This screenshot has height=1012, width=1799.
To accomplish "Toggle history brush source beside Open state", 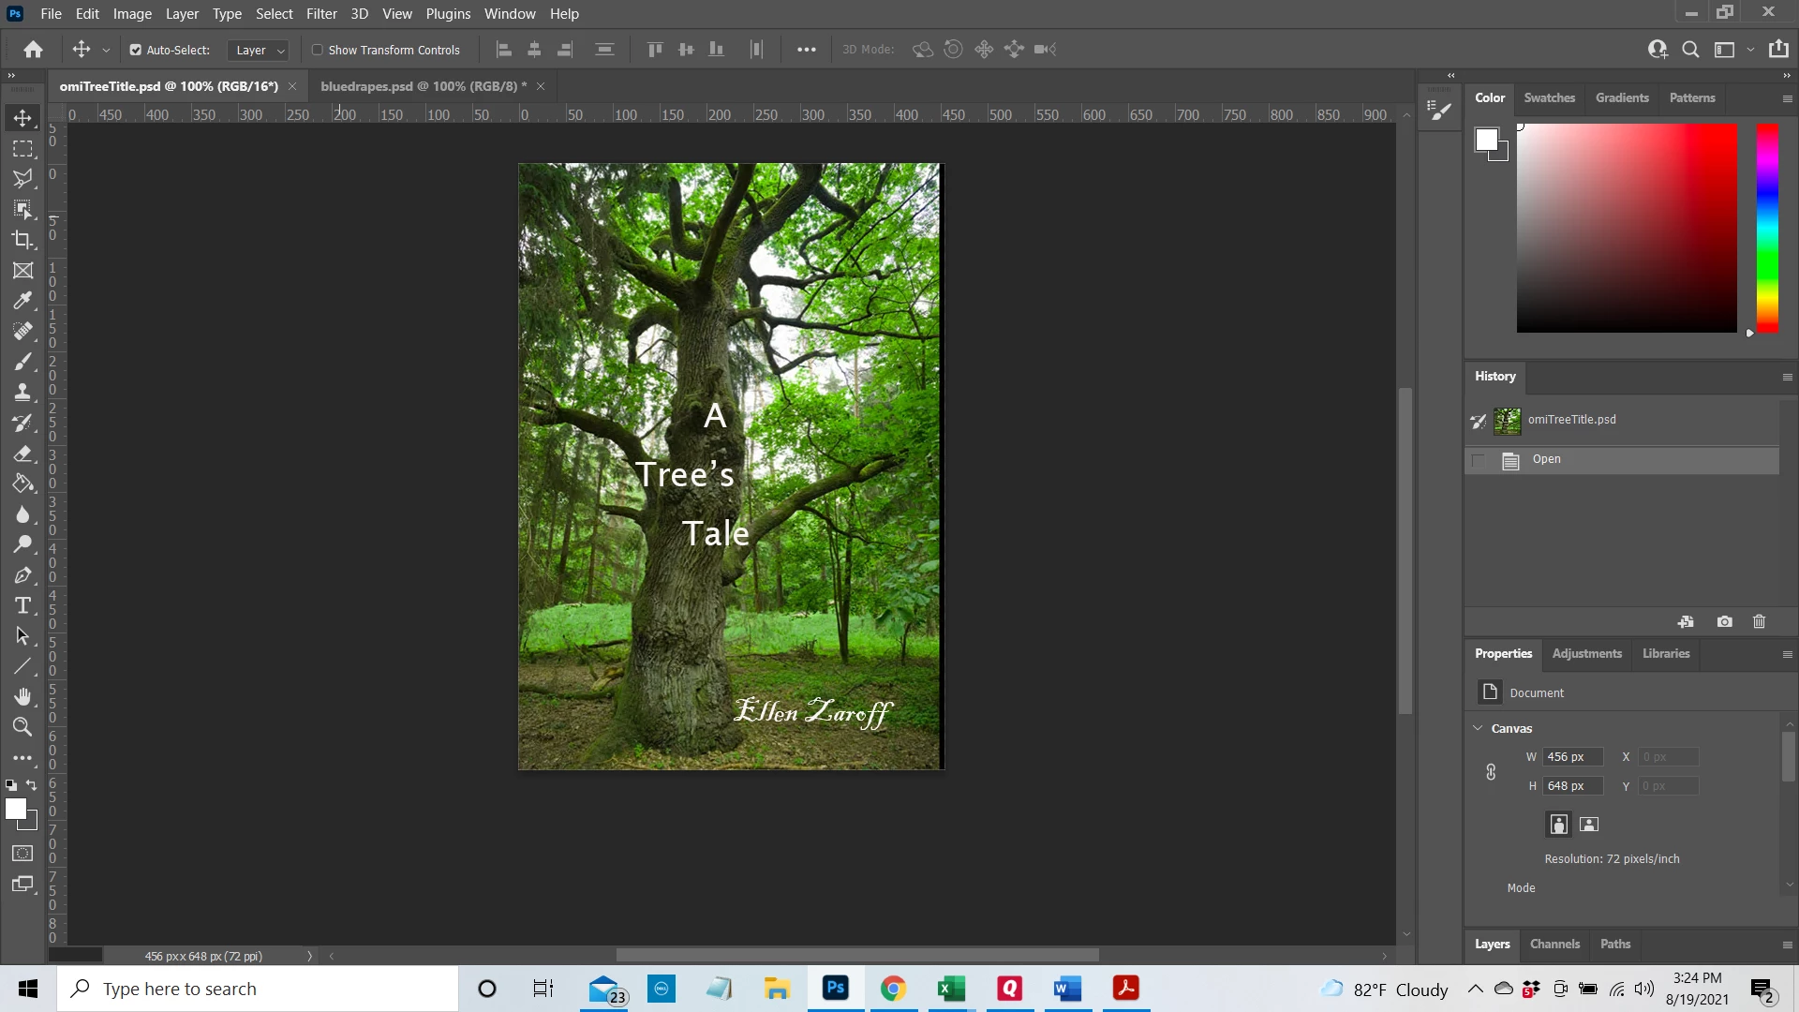I will coord(1479,460).
